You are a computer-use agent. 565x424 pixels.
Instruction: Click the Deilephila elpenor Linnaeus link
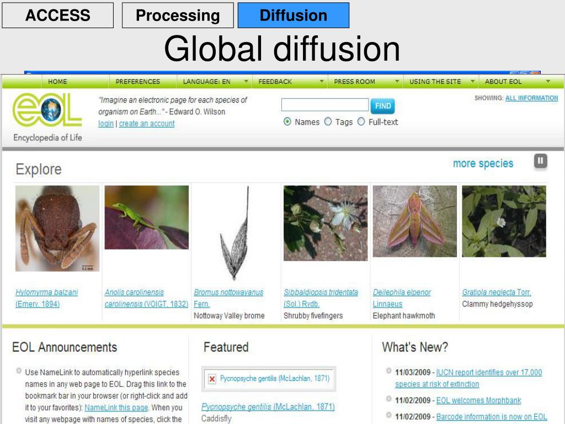pyautogui.click(x=402, y=298)
